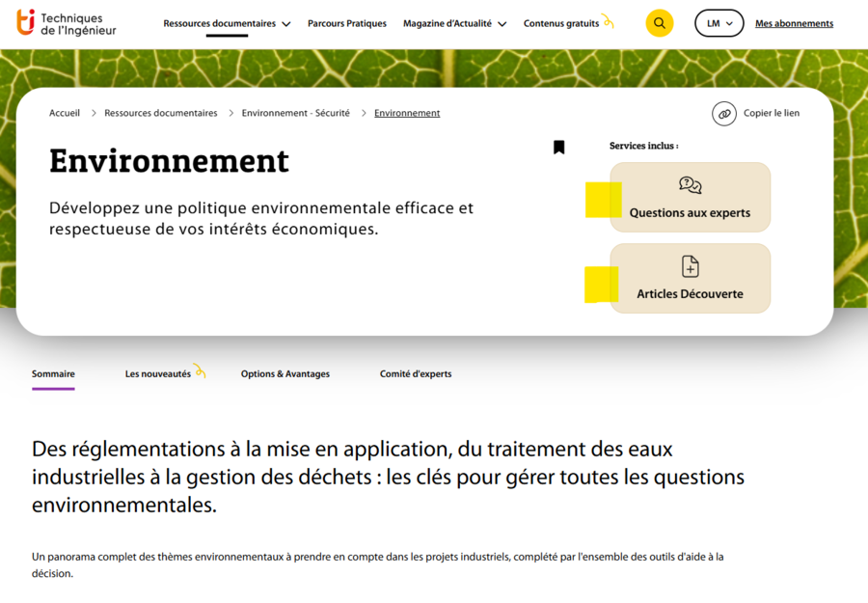The width and height of the screenshot is (868, 603).
Task: Click the Questions aux experts chat icon
Action: pyautogui.click(x=690, y=185)
